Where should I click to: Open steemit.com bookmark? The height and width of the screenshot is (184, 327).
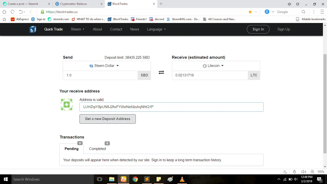click(x=58, y=19)
